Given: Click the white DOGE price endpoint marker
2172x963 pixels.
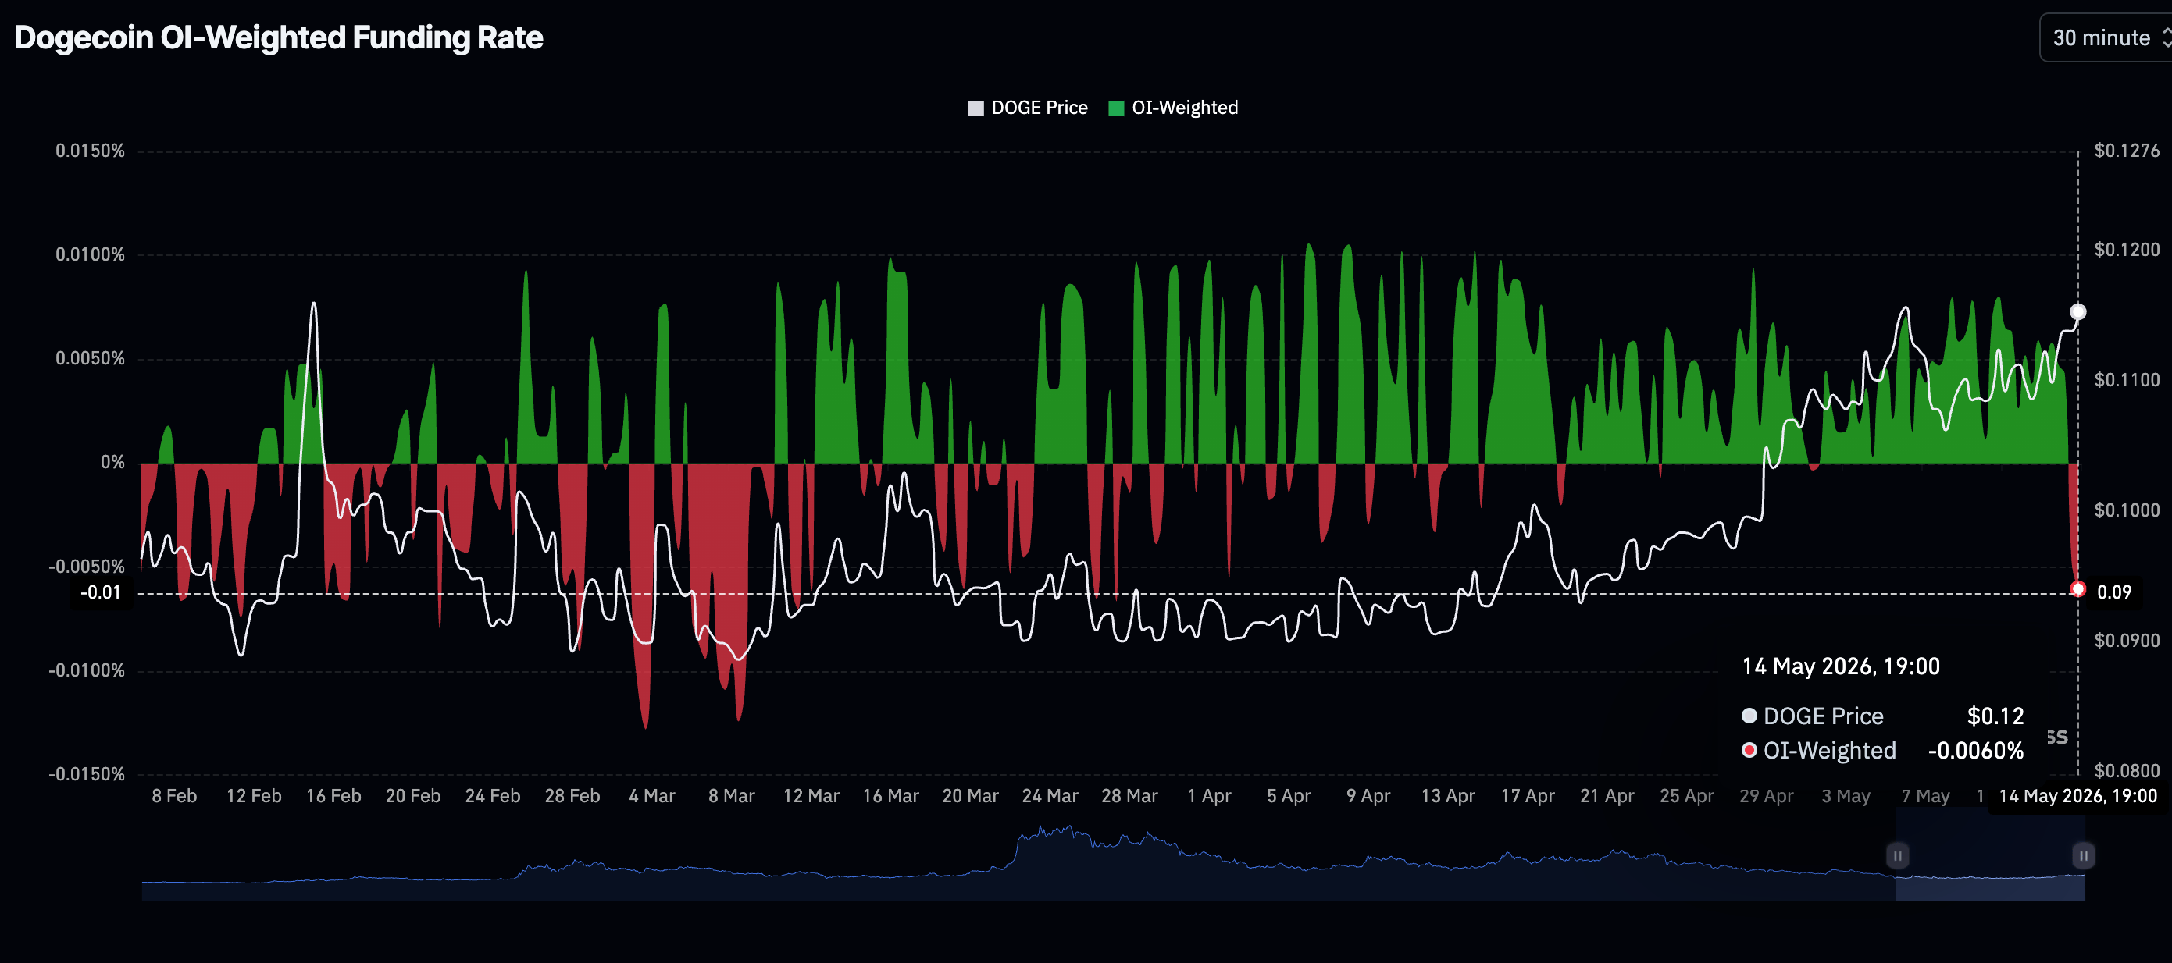Looking at the screenshot, I should tap(2078, 311).
